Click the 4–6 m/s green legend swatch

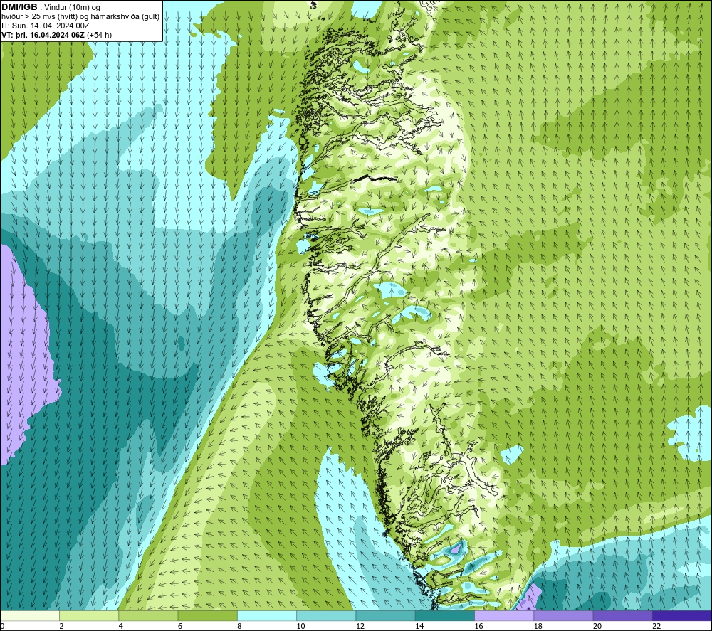(x=148, y=615)
